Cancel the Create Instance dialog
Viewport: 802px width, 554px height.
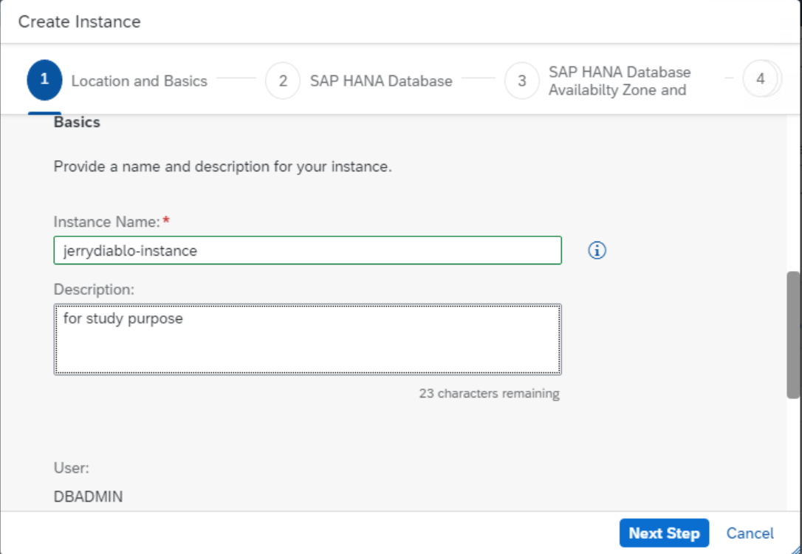[750, 533]
